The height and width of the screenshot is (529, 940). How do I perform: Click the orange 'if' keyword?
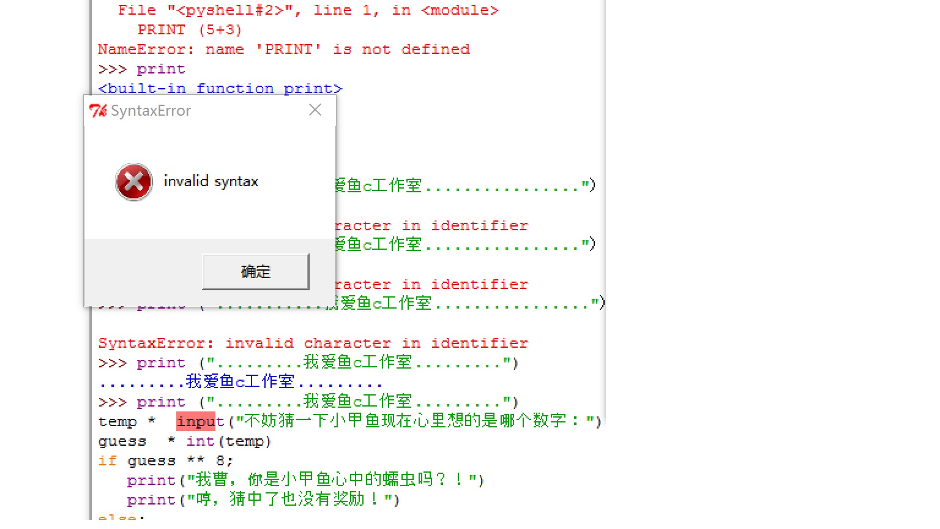[107, 461]
